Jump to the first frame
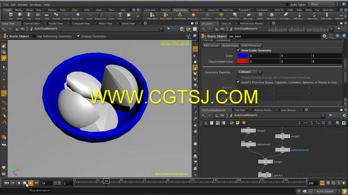 tap(7, 183)
